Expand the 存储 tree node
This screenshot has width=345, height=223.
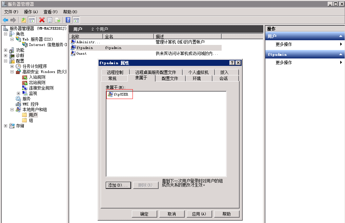pos(5,126)
